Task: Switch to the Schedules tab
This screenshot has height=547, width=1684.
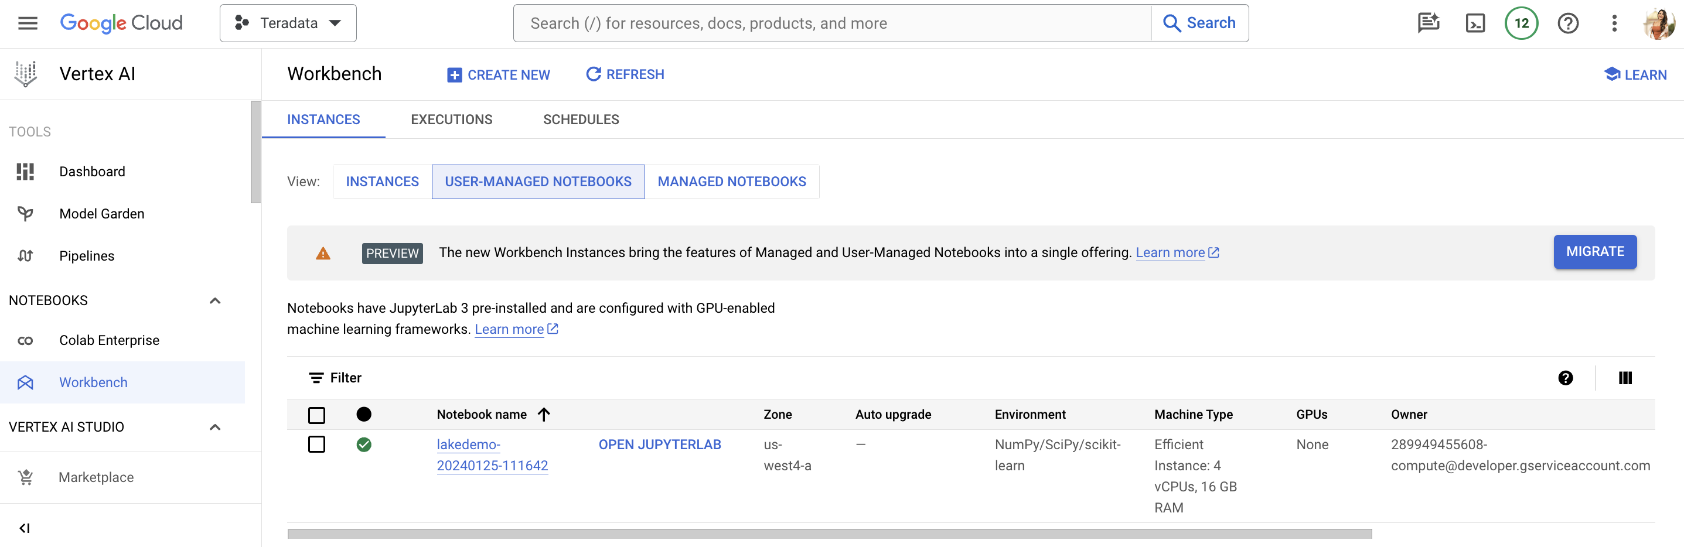Action: coord(581,119)
